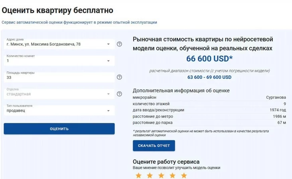Click the price range 63 600 - 69 600 USD

[209, 77]
